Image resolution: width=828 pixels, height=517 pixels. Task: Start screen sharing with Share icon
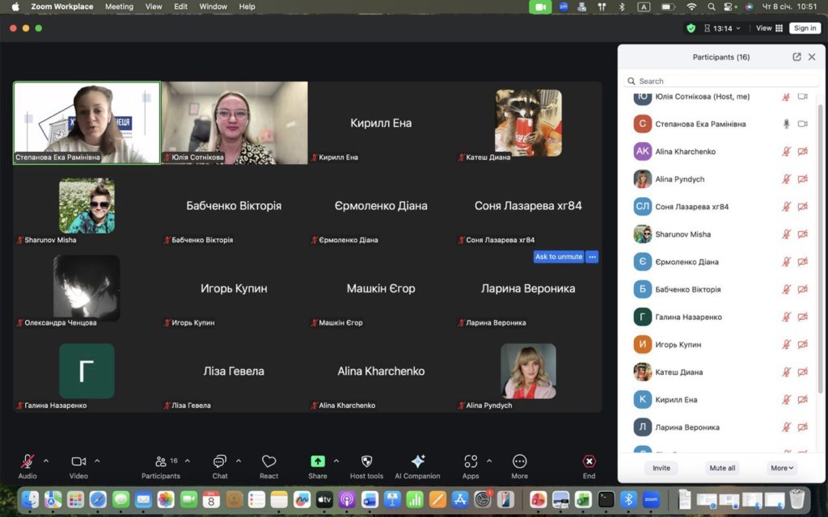pos(318,461)
